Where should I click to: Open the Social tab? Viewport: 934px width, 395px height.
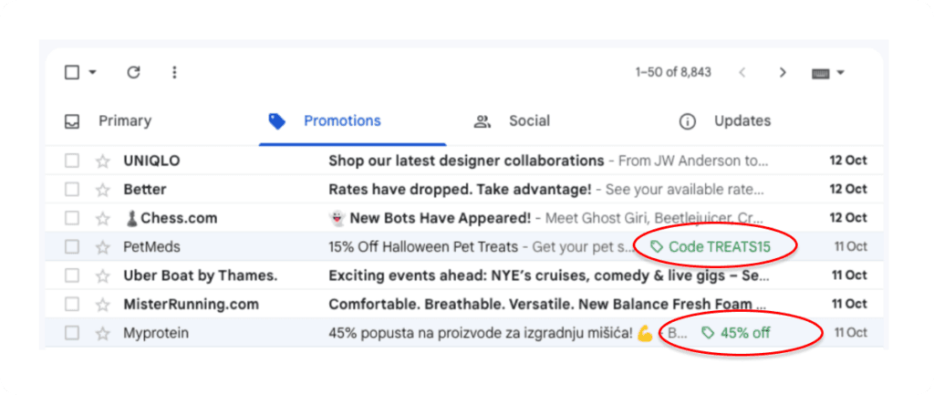click(528, 121)
